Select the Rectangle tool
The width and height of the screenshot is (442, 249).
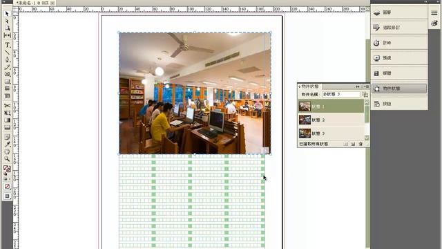coord(7,82)
